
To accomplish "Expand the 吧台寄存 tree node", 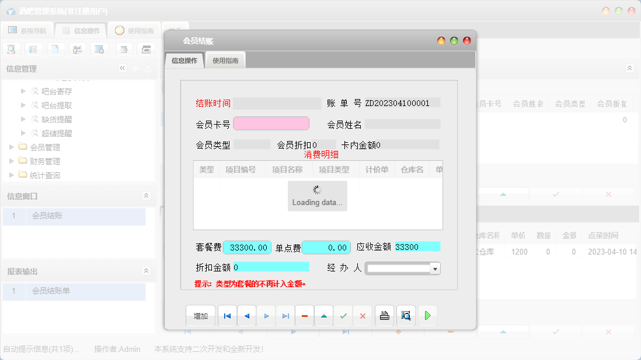I will coord(23,91).
